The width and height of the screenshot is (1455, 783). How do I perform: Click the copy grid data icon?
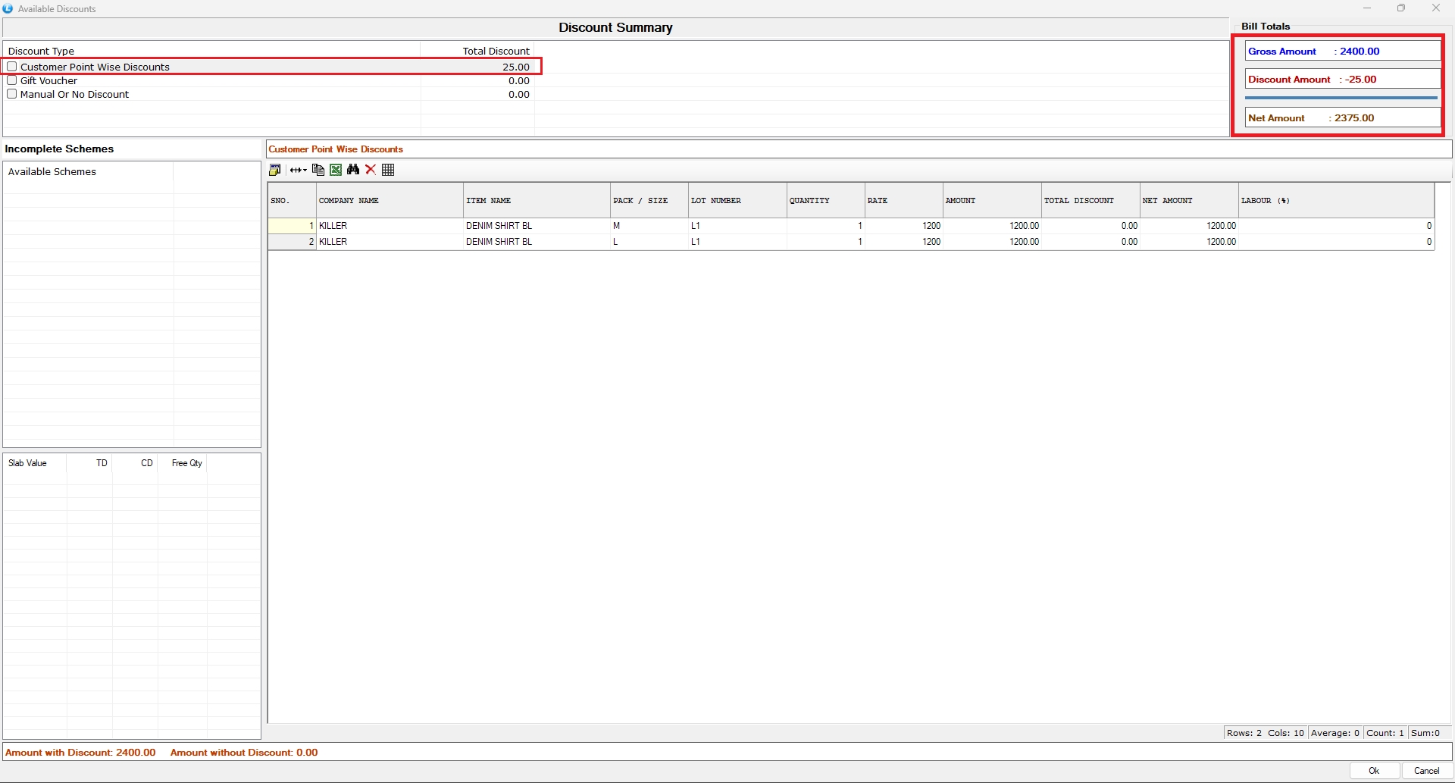[x=318, y=170]
